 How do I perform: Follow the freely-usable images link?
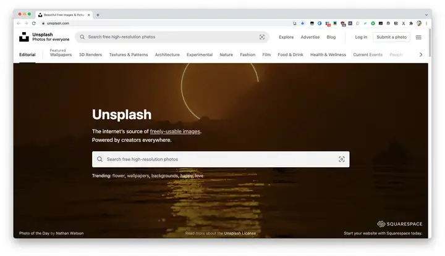point(175,131)
